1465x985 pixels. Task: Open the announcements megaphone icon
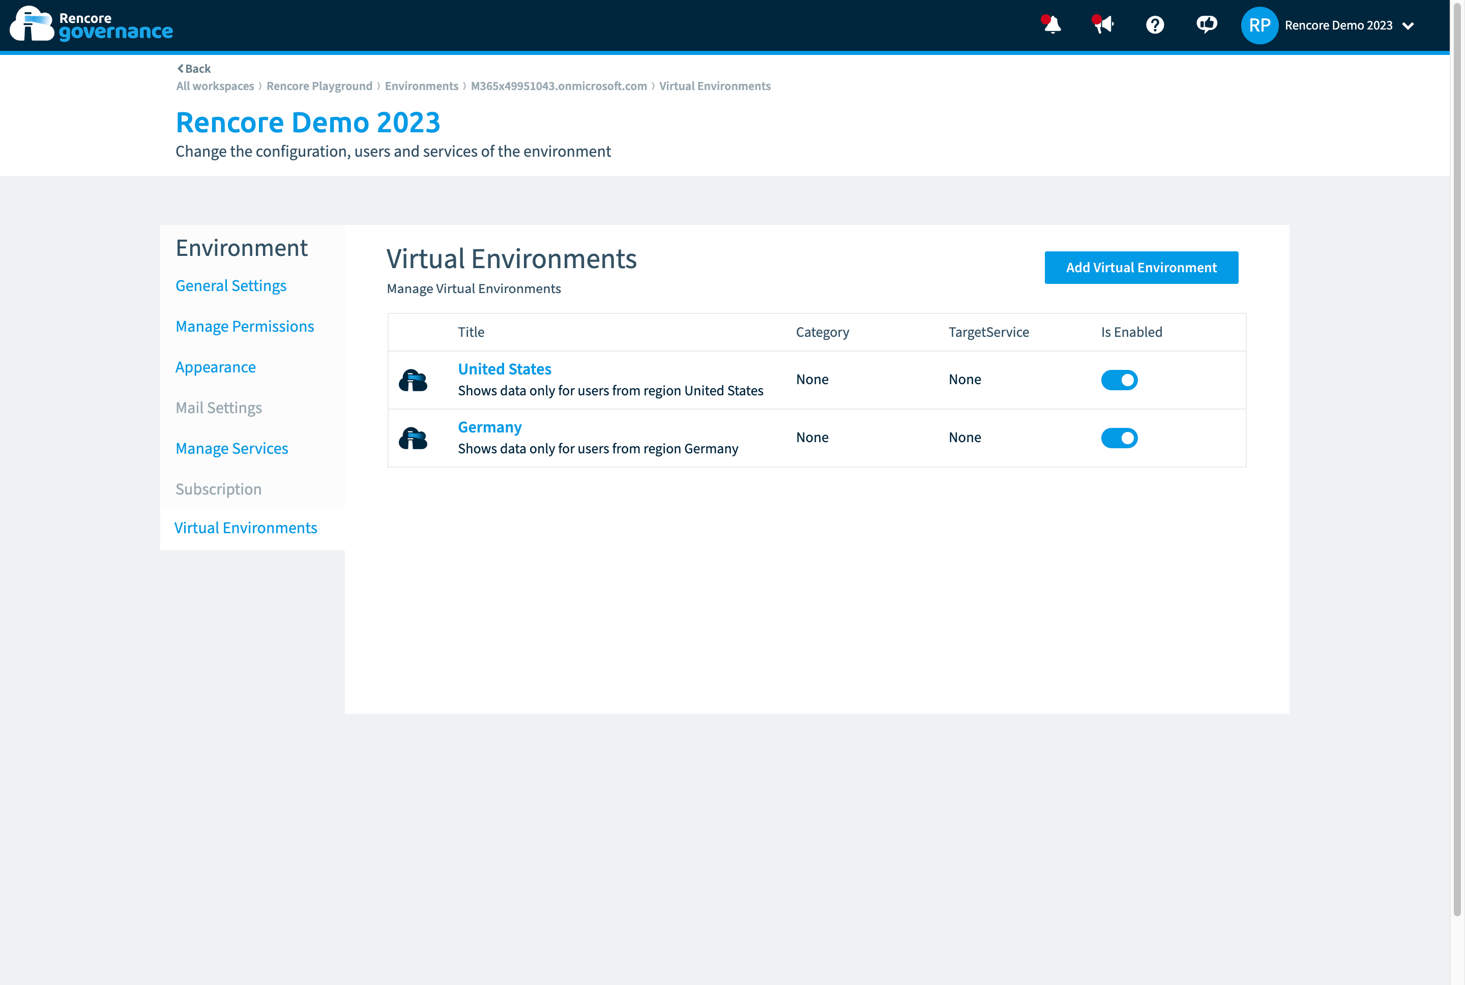(x=1103, y=24)
